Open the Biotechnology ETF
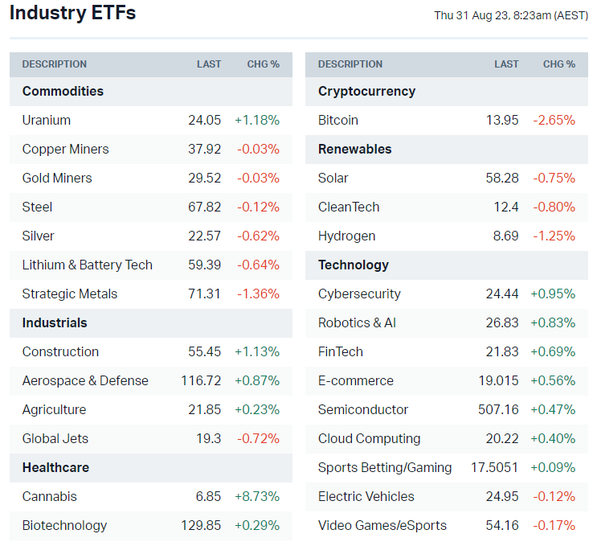Screen dimensions: 597x542 pos(64,525)
